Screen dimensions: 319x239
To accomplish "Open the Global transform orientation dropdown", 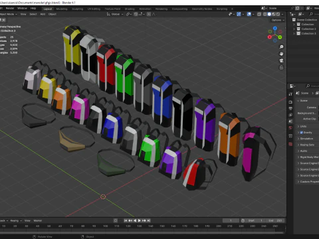I will pos(115,14).
